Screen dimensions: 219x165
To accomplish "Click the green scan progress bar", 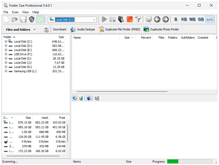I will pyautogui.click(x=189, y=161).
